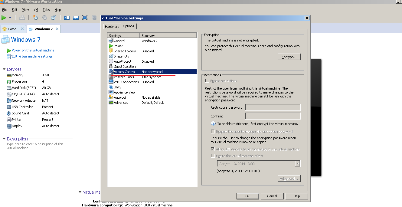Select Advanced in the settings list

152,103
